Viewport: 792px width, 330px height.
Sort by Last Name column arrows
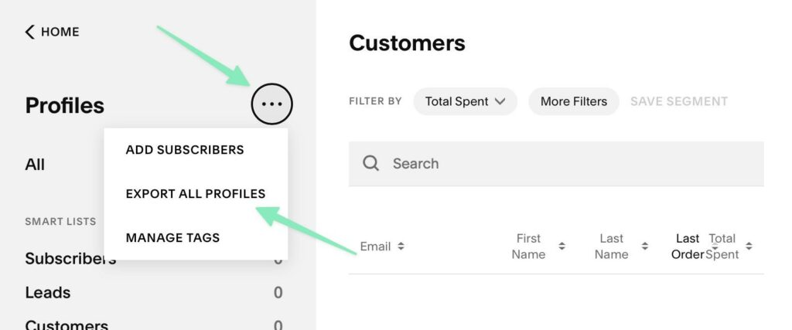[x=644, y=247]
